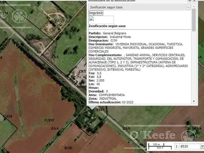204x153 pixels.
Task: Click the C/RU2 zone label on map
Action: (x=71, y=53)
